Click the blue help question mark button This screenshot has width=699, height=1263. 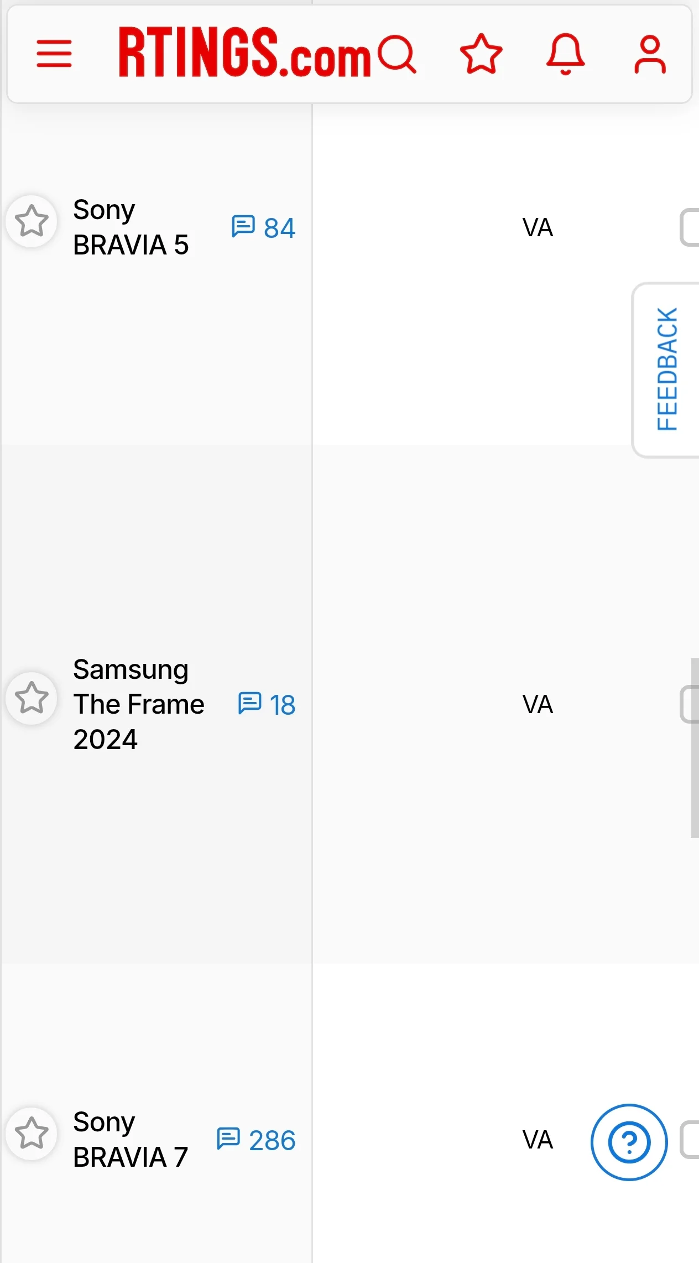click(629, 1142)
